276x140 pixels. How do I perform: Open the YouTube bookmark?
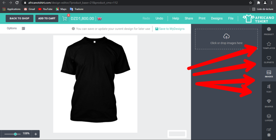pos(45,9)
